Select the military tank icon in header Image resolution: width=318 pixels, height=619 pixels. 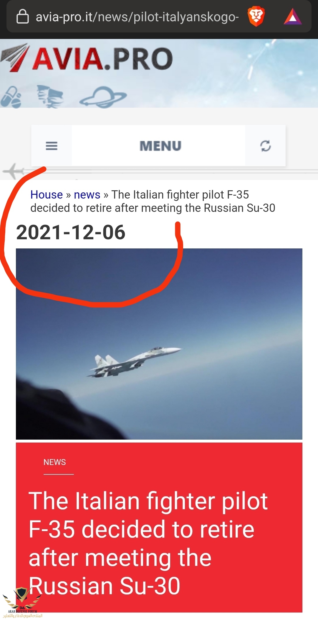click(50, 96)
